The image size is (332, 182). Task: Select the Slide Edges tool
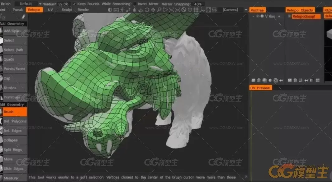pyautogui.click(x=14, y=169)
